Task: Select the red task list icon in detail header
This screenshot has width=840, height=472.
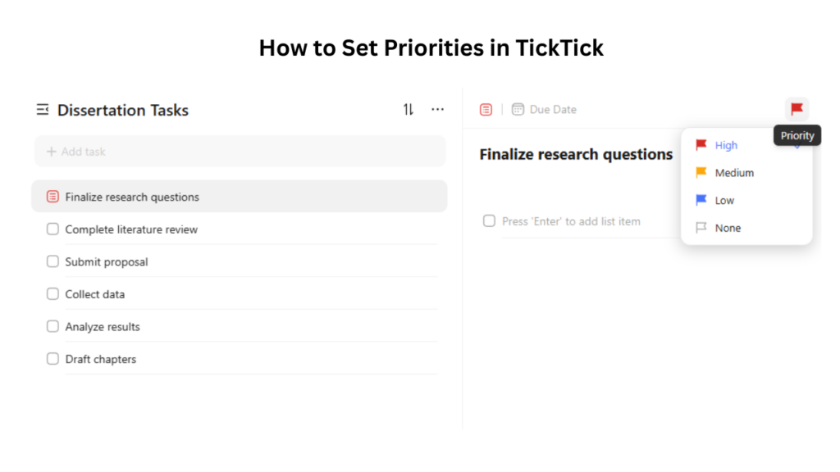Action: [x=486, y=108]
